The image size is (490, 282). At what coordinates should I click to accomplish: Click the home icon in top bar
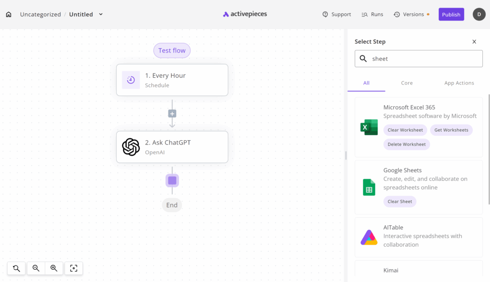(9, 14)
